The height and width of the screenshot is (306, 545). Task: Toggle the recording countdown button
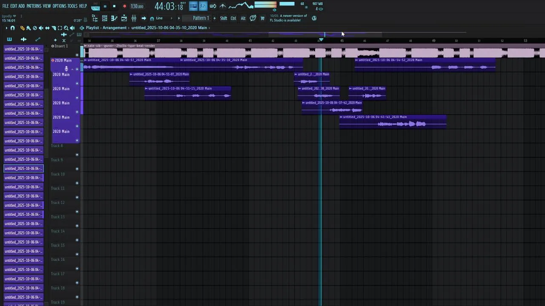pyautogui.click(x=203, y=6)
